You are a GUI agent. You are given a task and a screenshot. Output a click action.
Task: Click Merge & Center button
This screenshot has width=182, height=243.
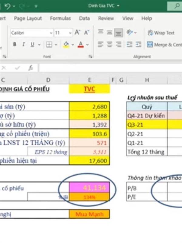click(x=164, y=45)
